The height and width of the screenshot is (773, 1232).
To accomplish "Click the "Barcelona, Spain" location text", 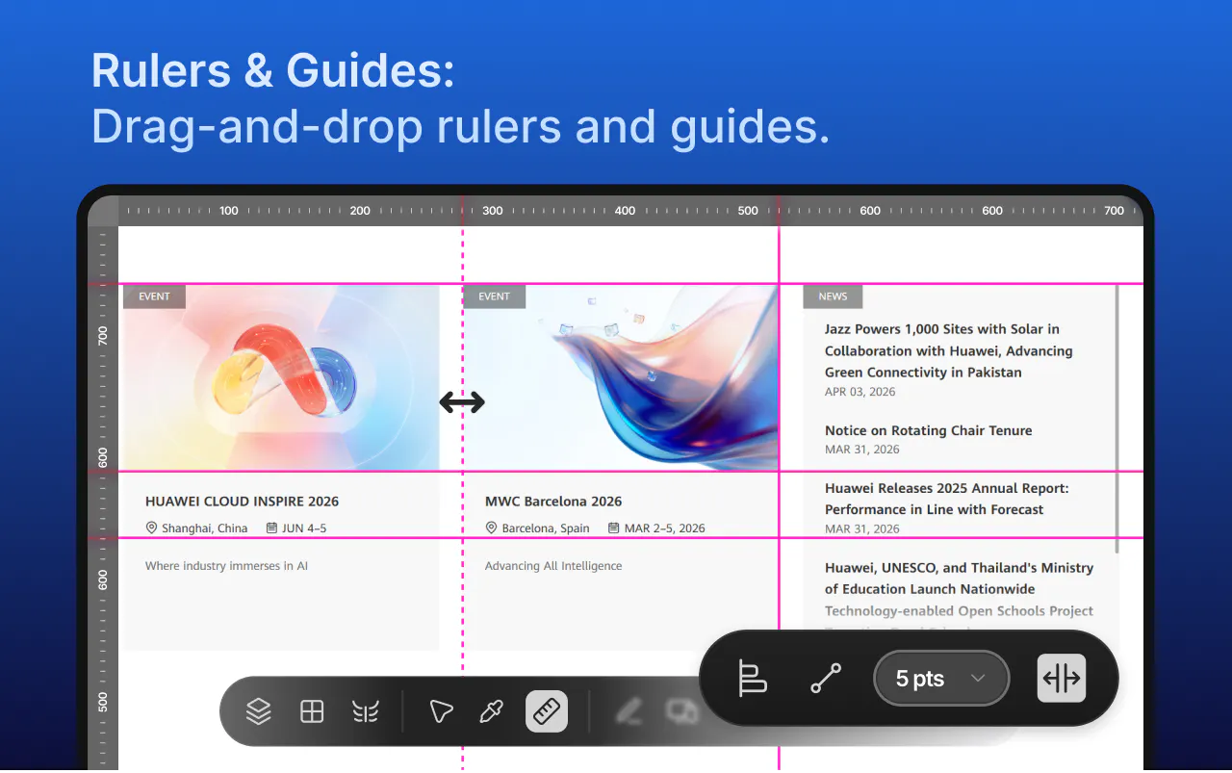I will [546, 528].
